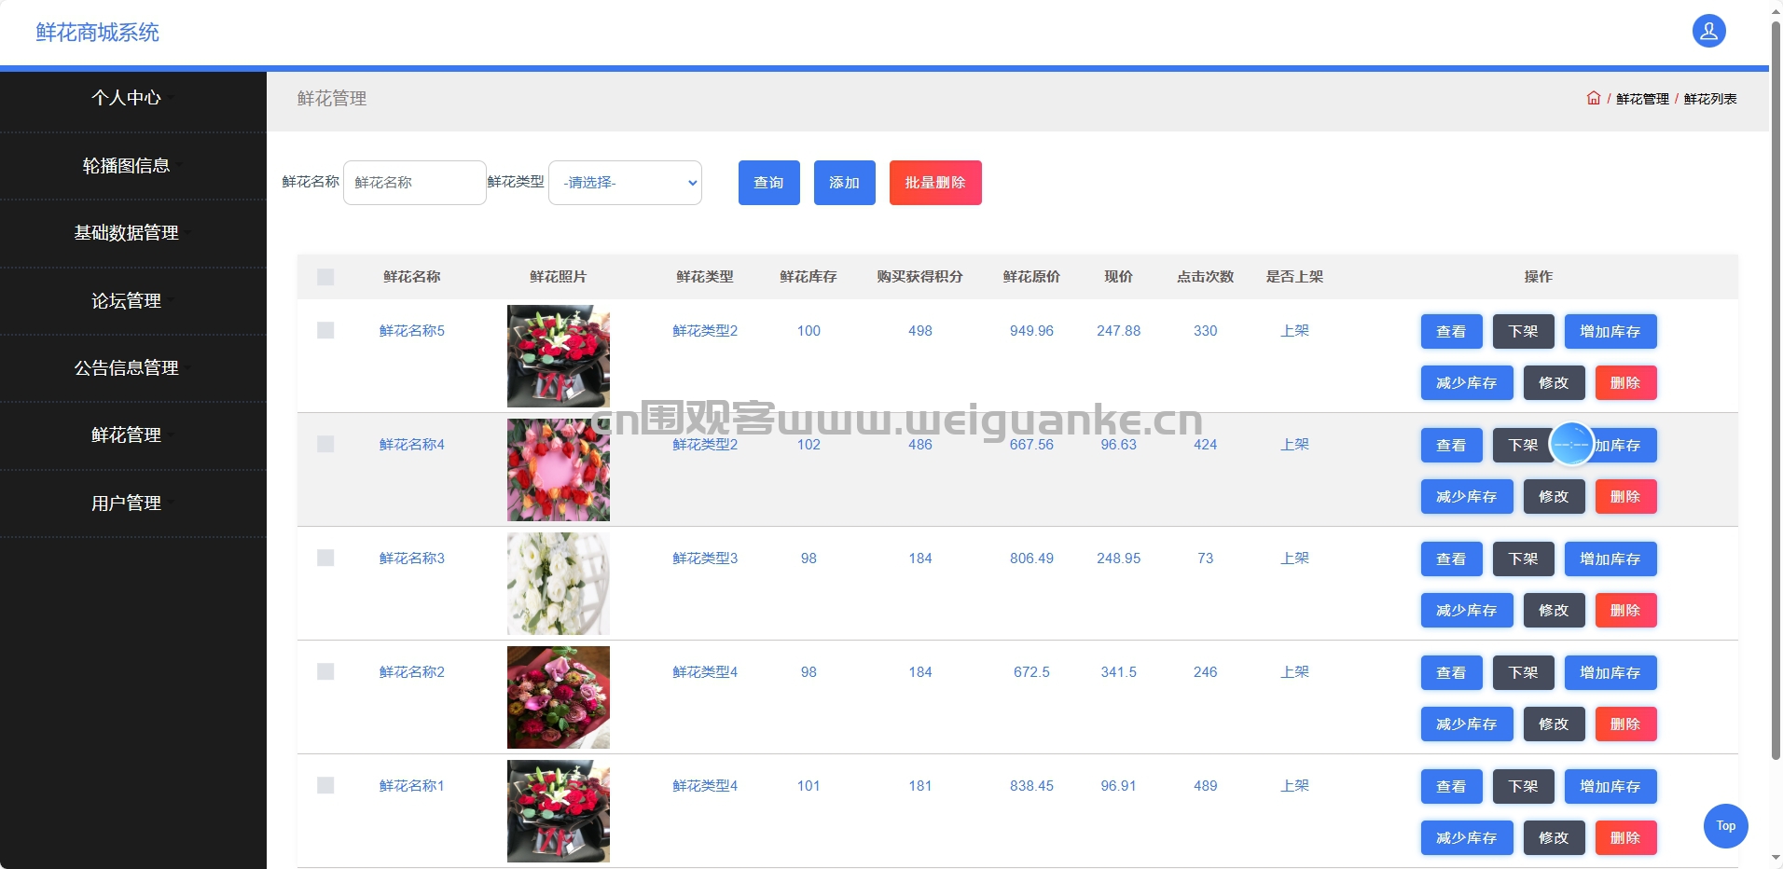Focus the 鲜花名称 search input
Image resolution: width=1783 pixels, height=869 pixels.
click(414, 183)
